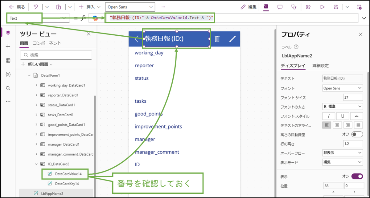
Task: Toggle the 表示 visibility switch
Action: (357, 176)
